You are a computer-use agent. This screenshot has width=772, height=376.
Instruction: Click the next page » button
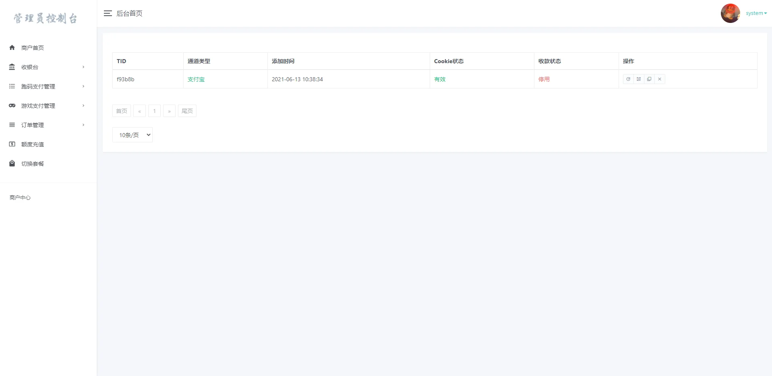tap(169, 111)
